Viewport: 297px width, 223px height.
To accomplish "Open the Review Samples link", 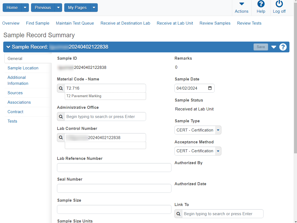I will 215,23.
